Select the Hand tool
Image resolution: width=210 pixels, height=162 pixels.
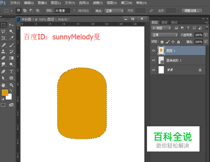[x=3, y=85]
